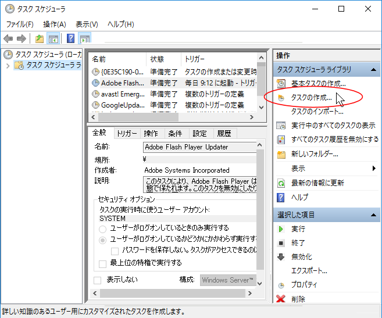Select the GoogleUpdate task row in list
This screenshot has height=318, width=382.
[x=122, y=105]
